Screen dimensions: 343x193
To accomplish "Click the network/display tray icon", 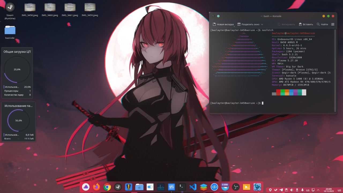I will 313,190.
